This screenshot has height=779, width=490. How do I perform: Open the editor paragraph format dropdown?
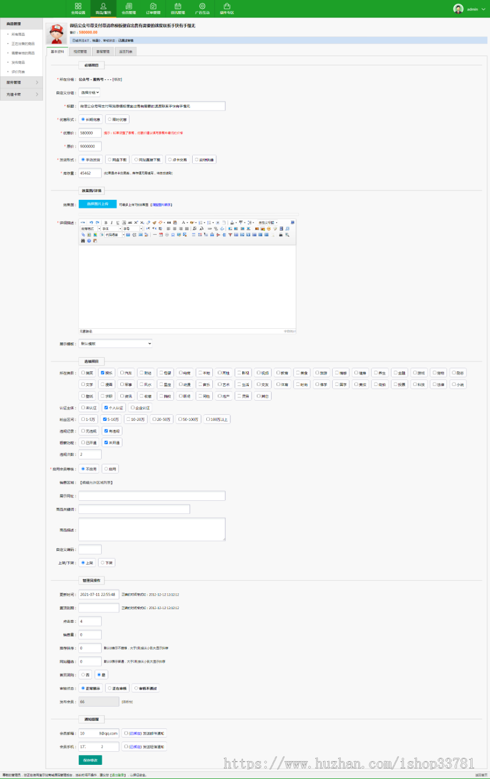[x=90, y=229]
